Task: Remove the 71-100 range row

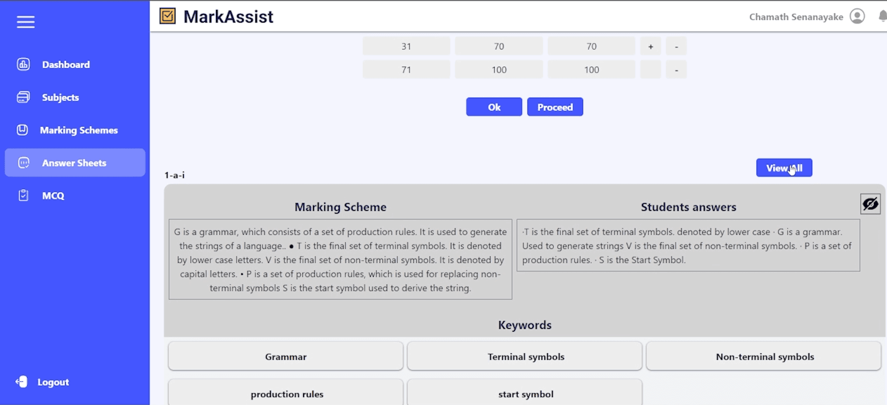Action: (676, 70)
